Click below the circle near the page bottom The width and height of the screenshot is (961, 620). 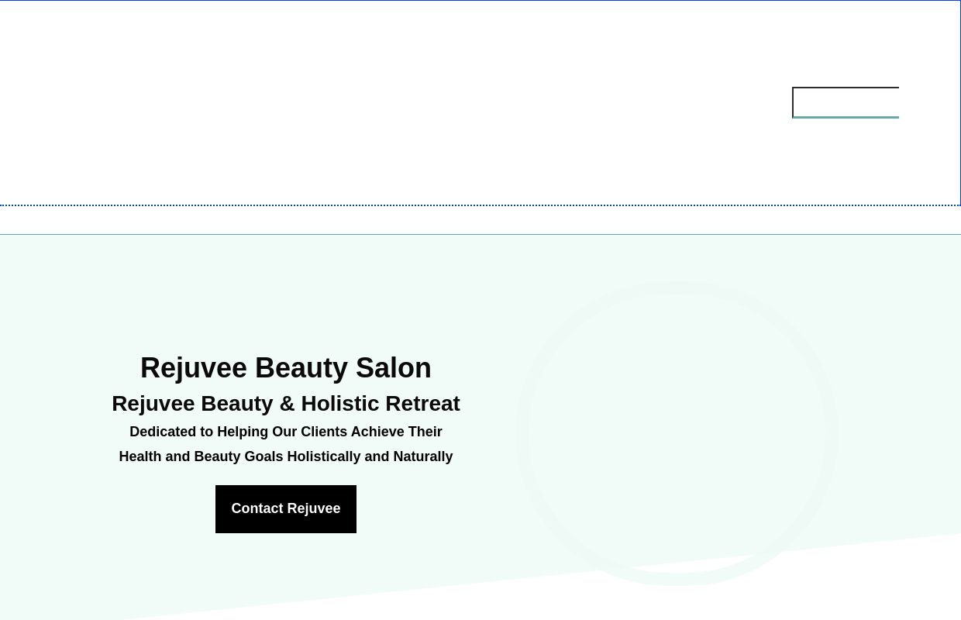coord(676,604)
